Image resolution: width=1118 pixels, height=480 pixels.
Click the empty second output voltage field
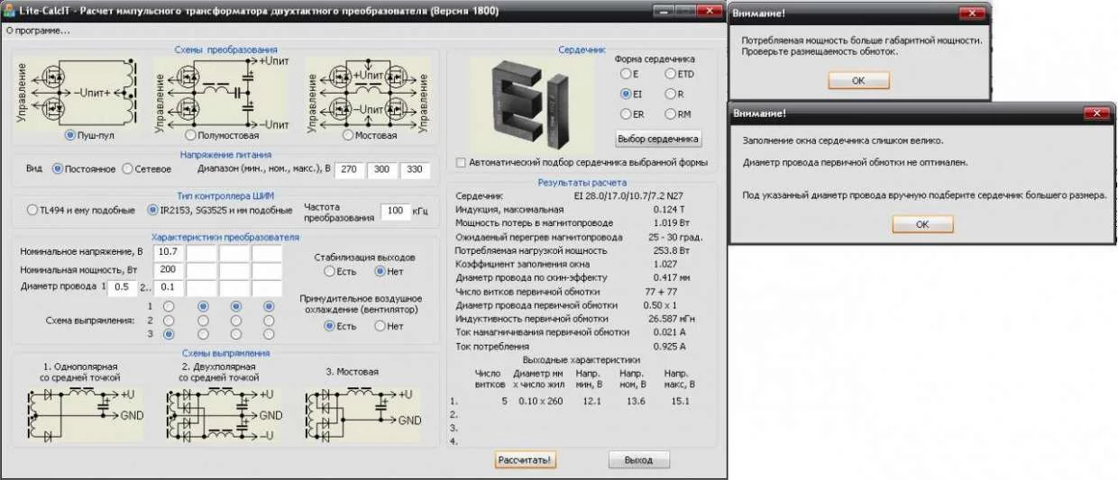(x=201, y=252)
